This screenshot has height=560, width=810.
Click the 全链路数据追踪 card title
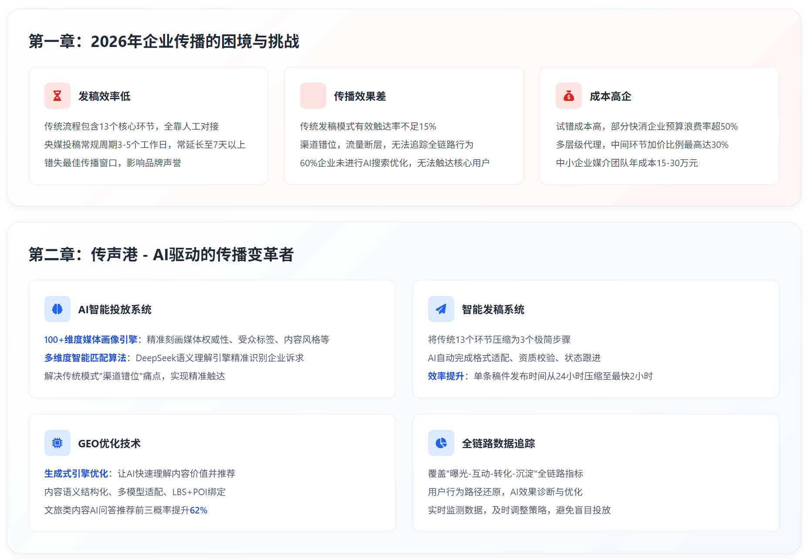pos(498,443)
